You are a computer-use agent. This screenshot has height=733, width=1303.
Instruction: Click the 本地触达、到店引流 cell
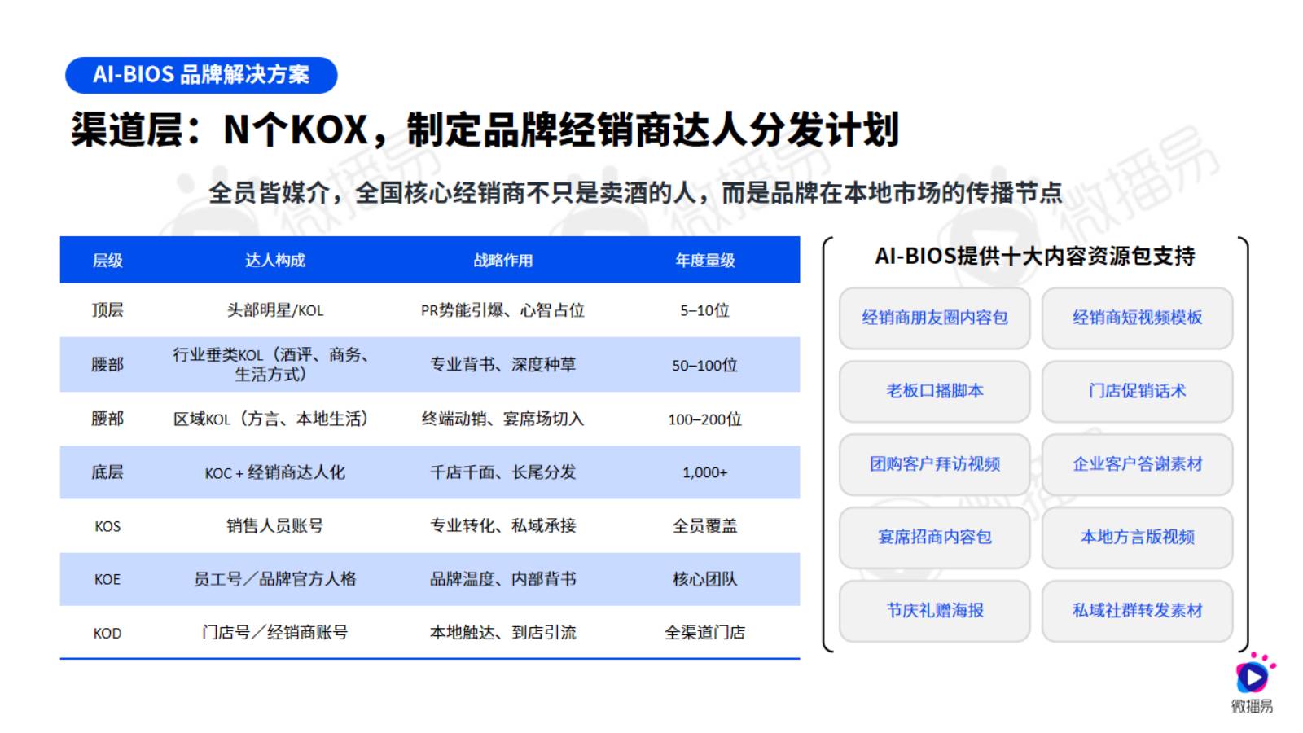point(503,633)
